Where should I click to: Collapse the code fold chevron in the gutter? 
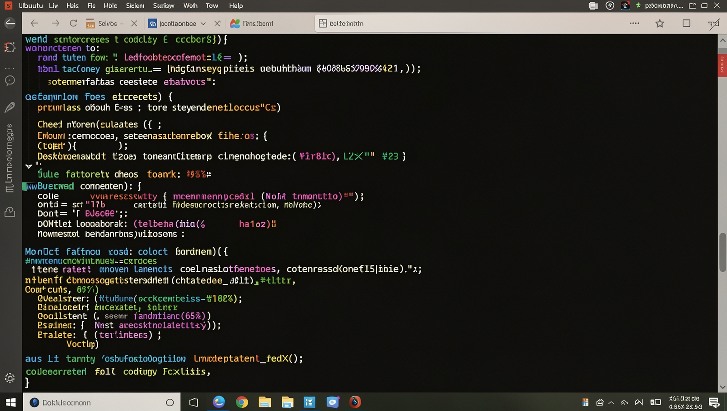point(29,166)
